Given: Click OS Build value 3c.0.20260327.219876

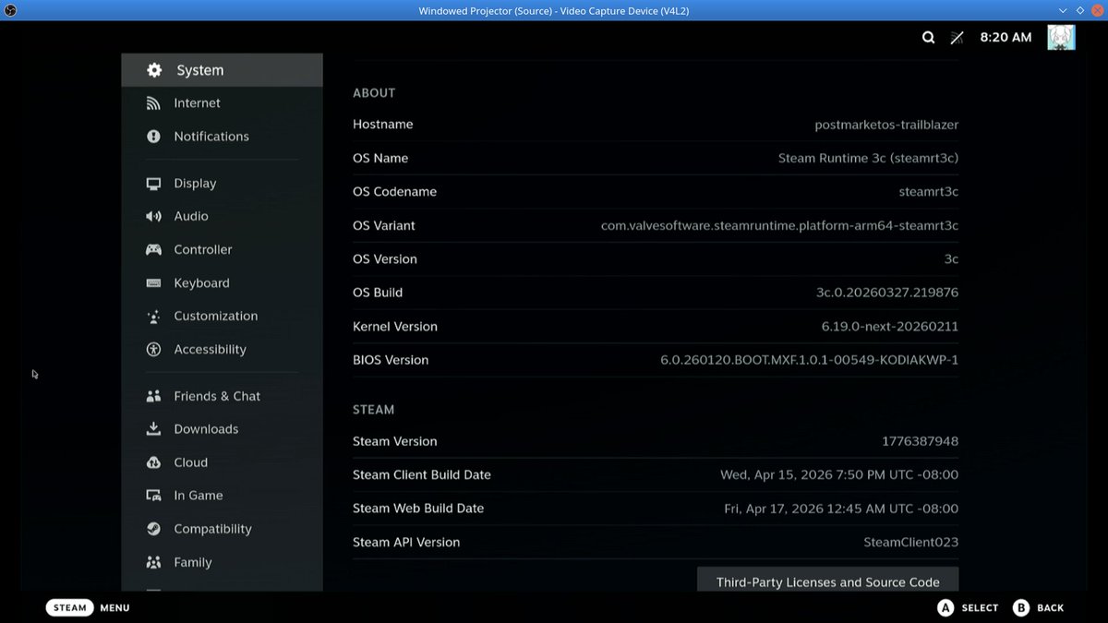Looking at the screenshot, I should coord(887,293).
